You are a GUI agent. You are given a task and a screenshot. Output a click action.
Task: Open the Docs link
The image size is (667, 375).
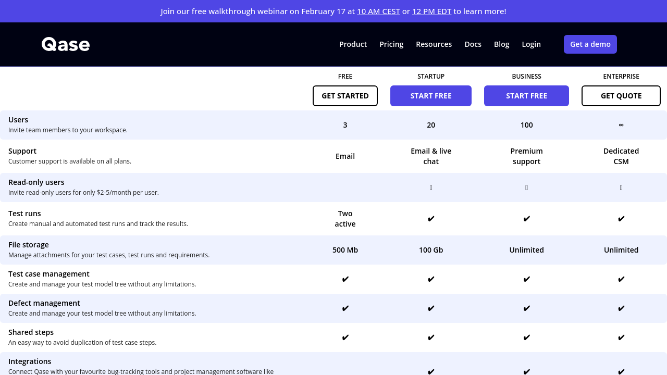(x=473, y=44)
